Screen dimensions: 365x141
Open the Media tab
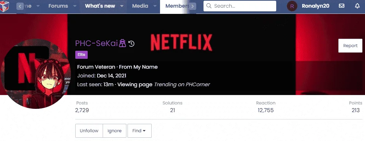point(140,6)
